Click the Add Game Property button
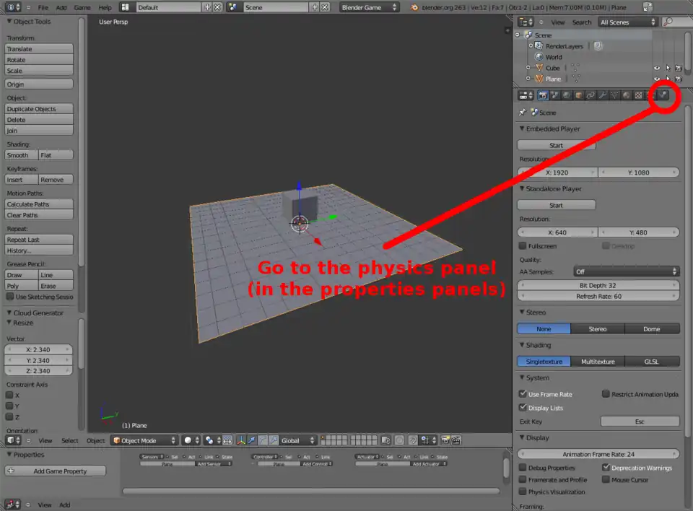The image size is (693, 511). [x=56, y=471]
